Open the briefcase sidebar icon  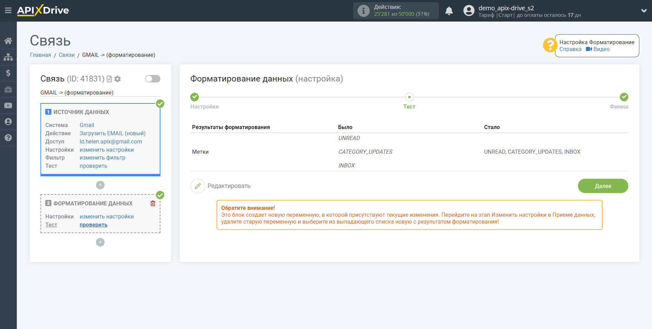tap(8, 89)
